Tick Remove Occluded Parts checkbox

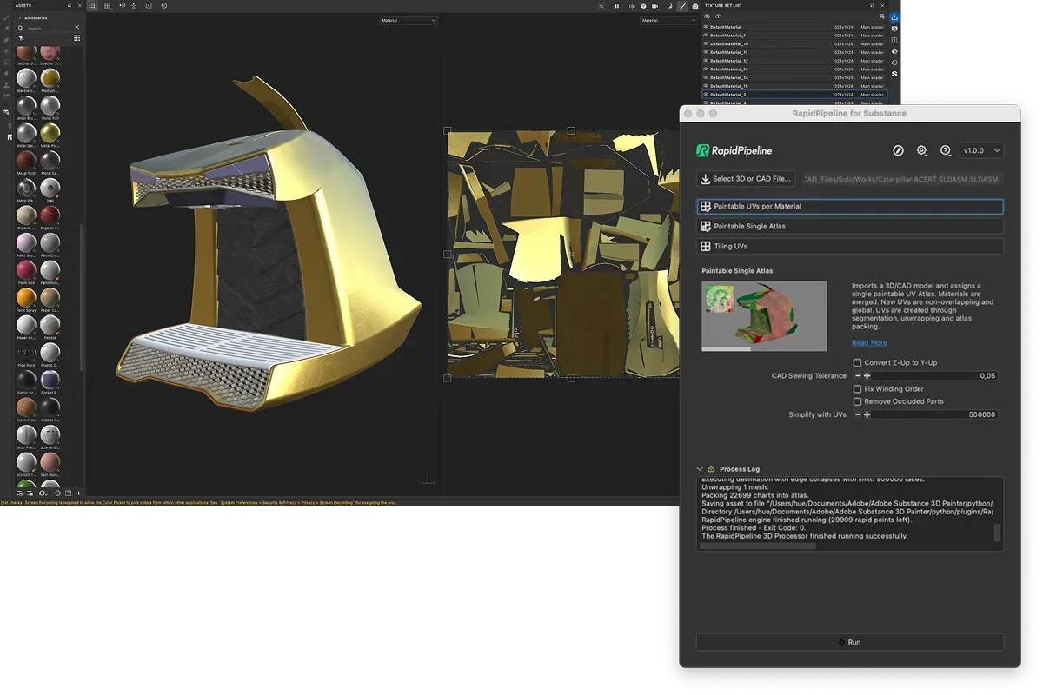(x=857, y=401)
